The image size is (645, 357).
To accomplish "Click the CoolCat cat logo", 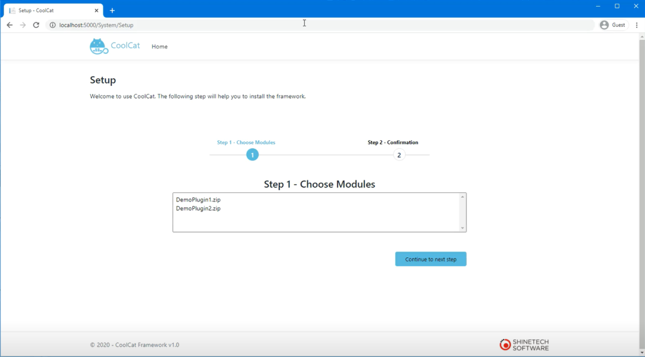I will pyautogui.click(x=99, y=47).
